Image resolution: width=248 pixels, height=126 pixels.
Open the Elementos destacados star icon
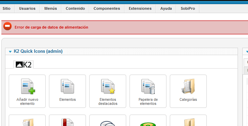point(108,86)
